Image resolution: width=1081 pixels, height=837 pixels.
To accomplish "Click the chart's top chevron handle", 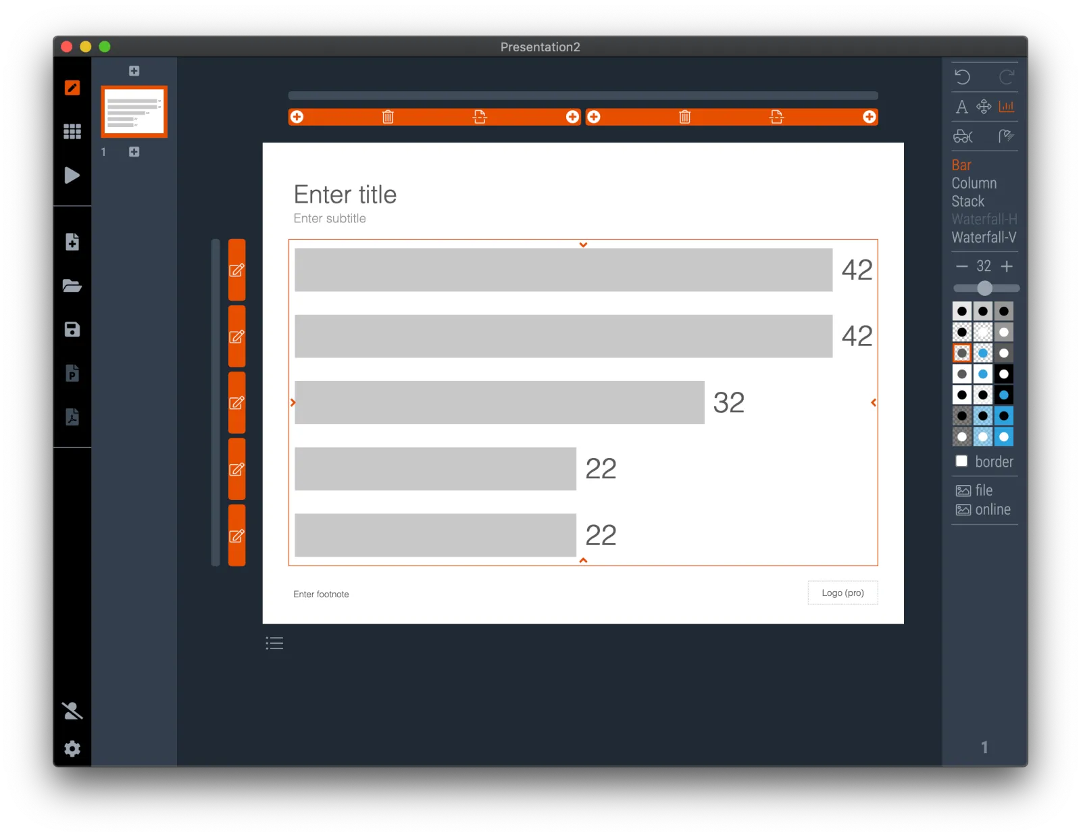I will pyautogui.click(x=583, y=245).
